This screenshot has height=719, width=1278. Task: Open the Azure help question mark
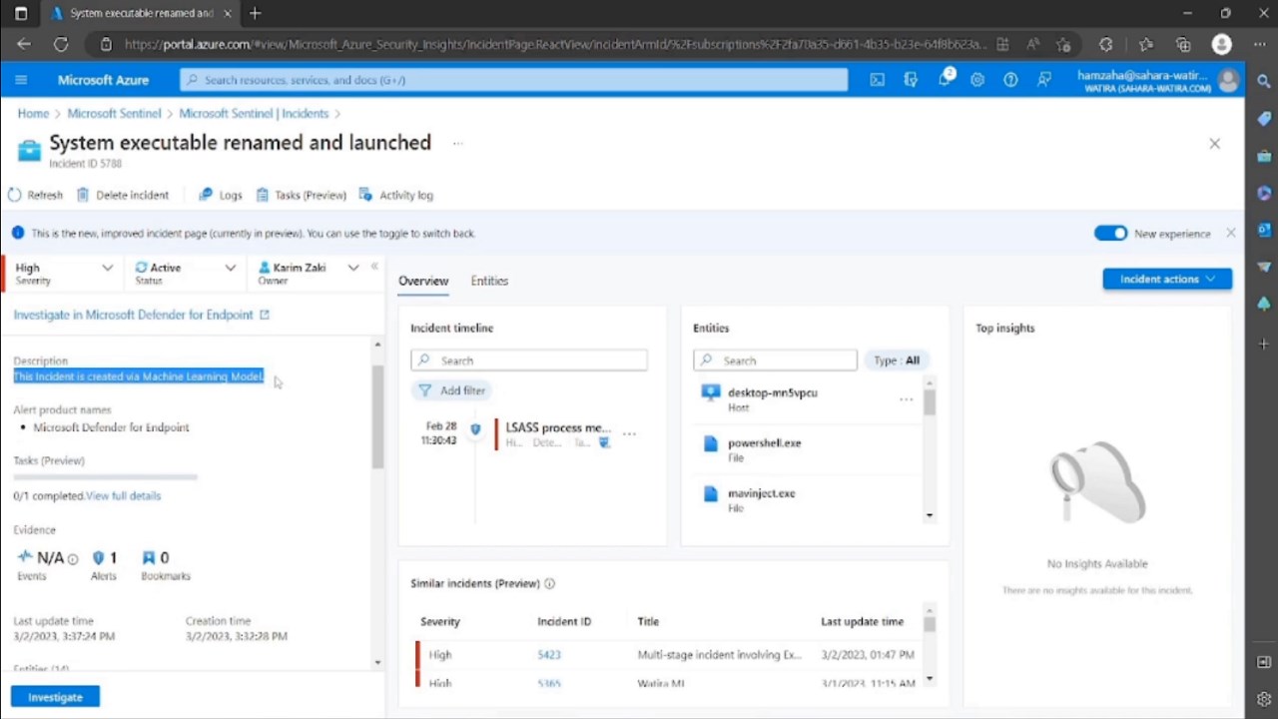click(x=1010, y=80)
